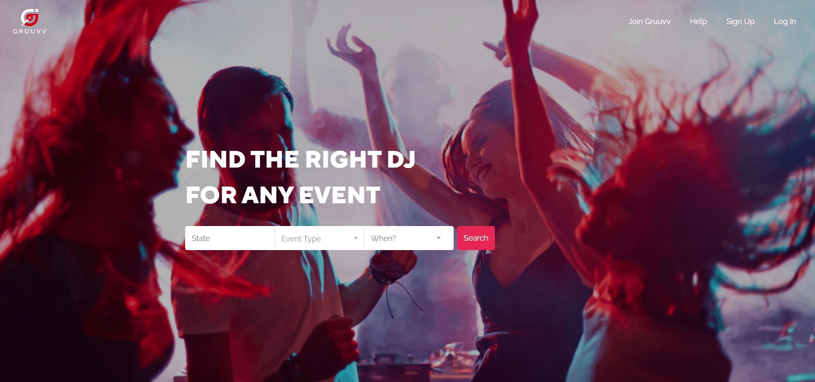Expand the When? date dropdown
815x382 pixels.
coord(409,238)
